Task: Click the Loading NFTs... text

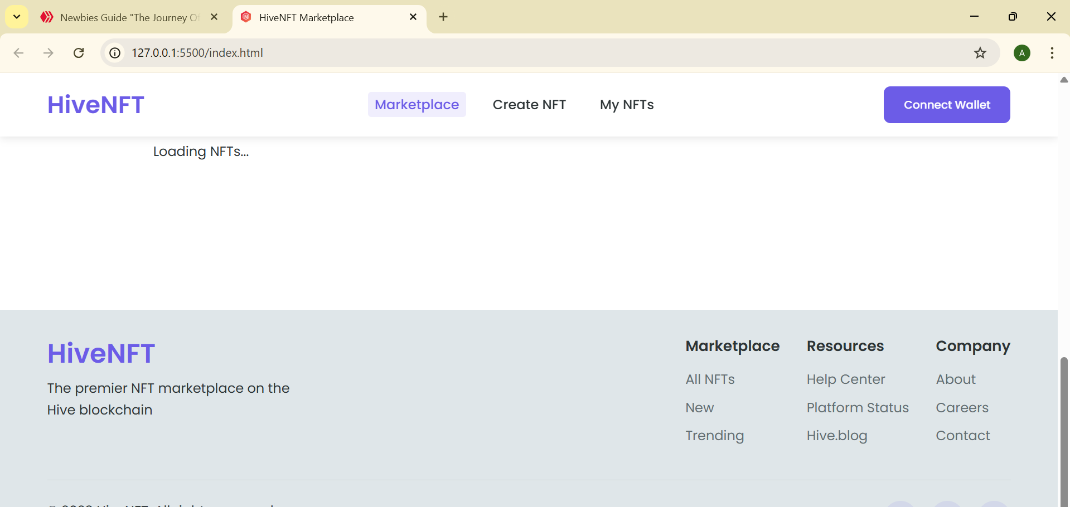Action: click(201, 152)
